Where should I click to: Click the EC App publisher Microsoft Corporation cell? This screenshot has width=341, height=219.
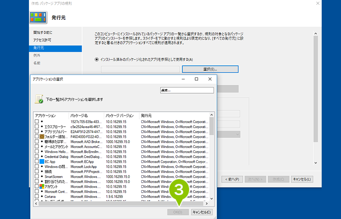tap(174, 162)
